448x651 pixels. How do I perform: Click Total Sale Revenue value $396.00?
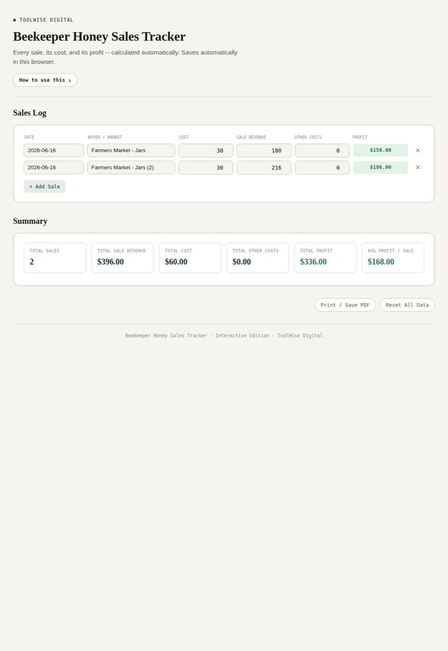[x=111, y=262]
